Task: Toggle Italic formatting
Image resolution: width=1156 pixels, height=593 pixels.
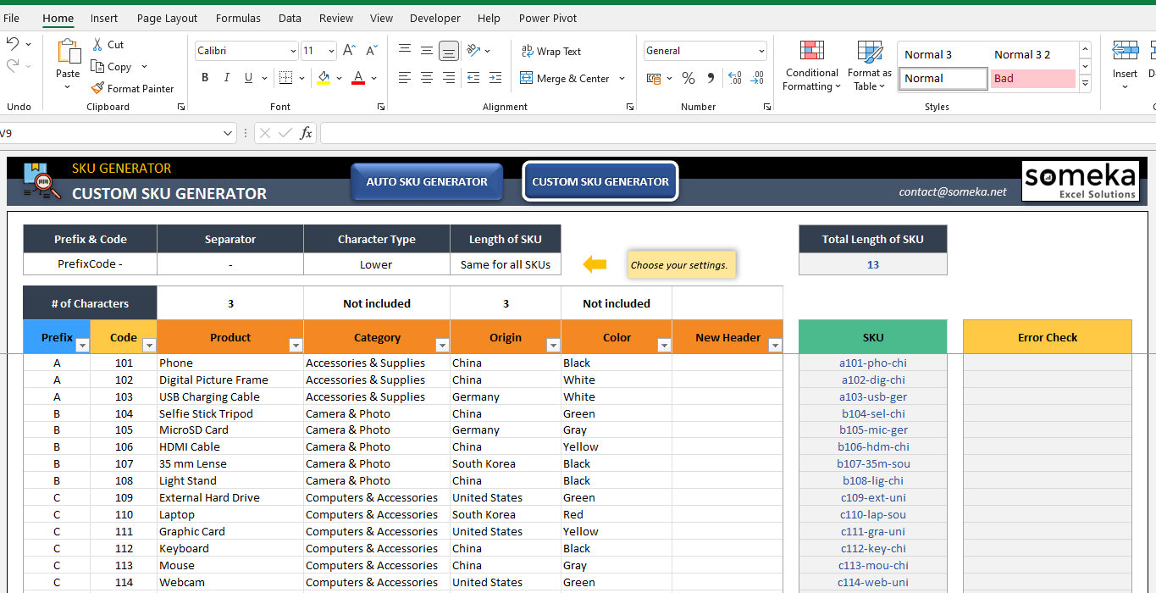Action: [226, 77]
